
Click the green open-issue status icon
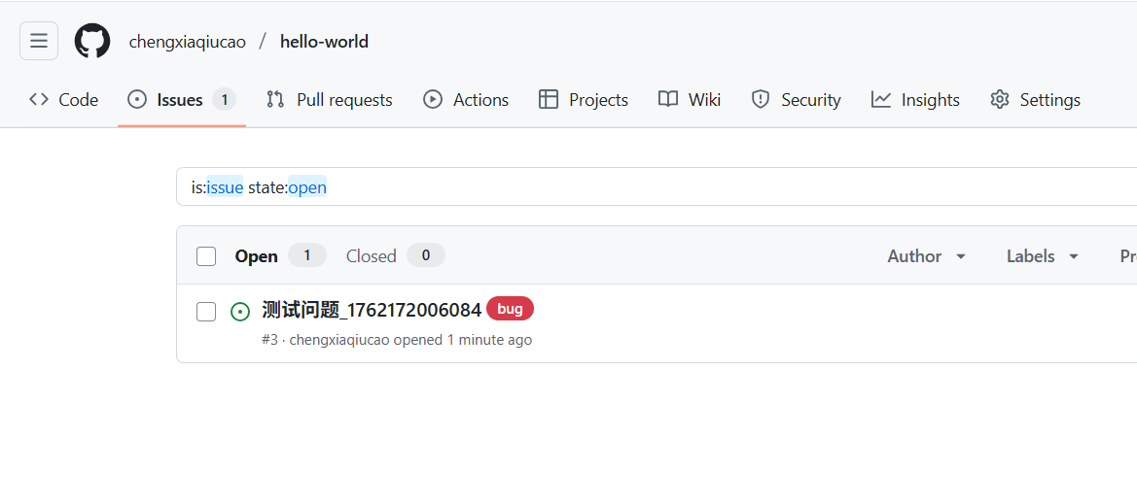point(240,312)
